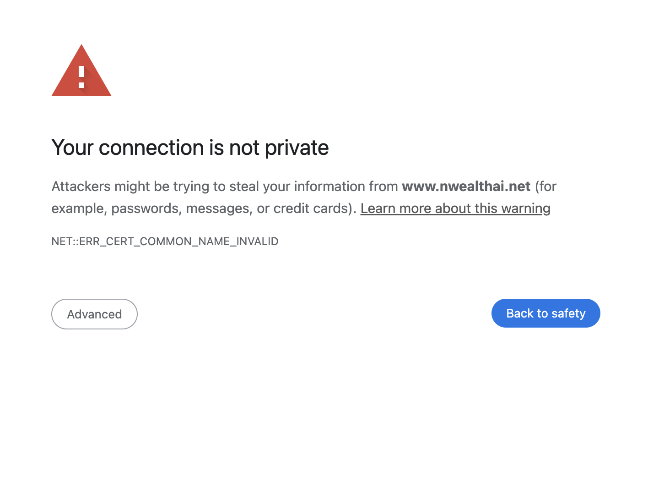Expand hidden details via the Advanced button
The height and width of the screenshot is (493, 648).
[x=94, y=314]
